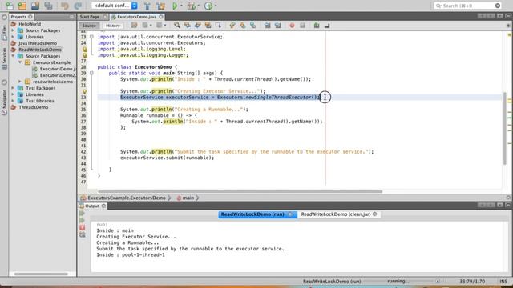Click the Build Project hammer icon
This screenshot has width=513, height=288.
coord(147,6)
